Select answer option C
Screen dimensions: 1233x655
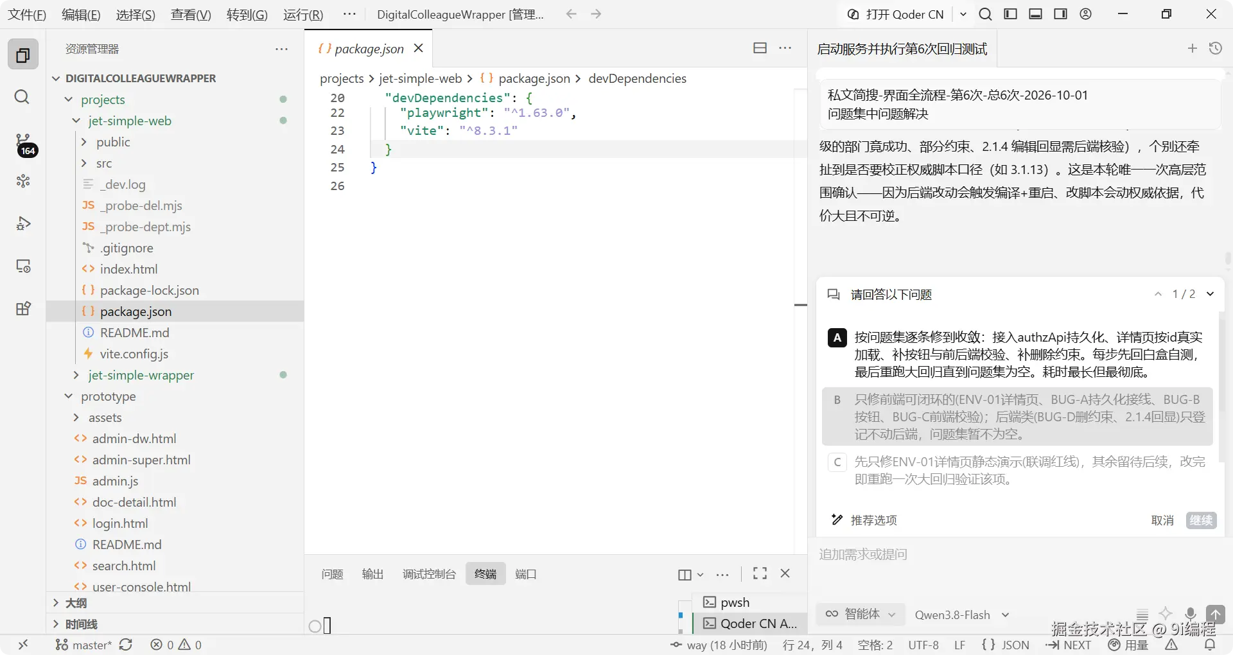click(1017, 471)
